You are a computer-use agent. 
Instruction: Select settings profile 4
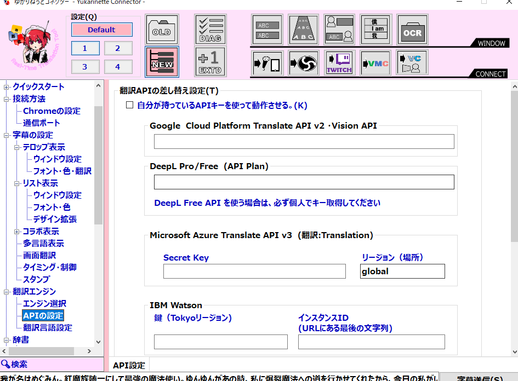(118, 67)
